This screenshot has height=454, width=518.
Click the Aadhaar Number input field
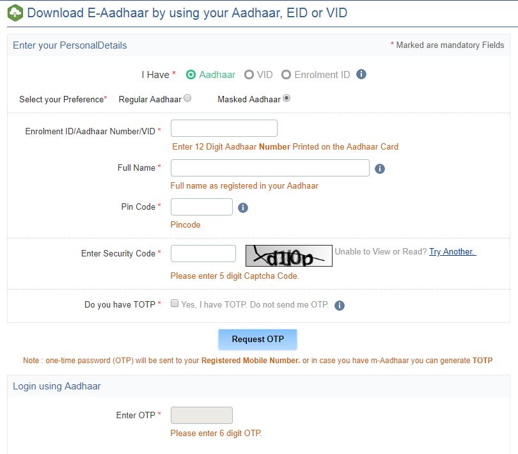[224, 128]
